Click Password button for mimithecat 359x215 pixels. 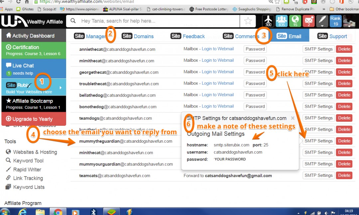coord(255,60)
